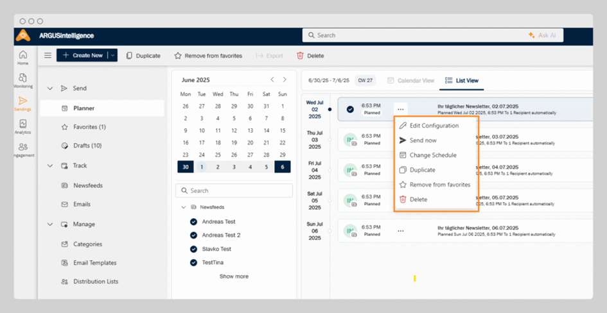Click the Home sidebar icon
This screenshot has width=607, height=313.
[23, 58]
